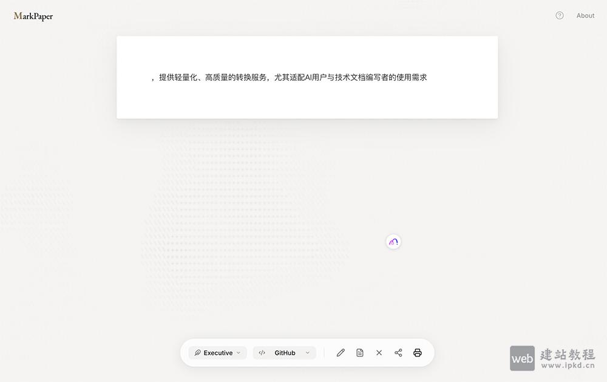This screenshot has width=607, height=382.
Task: Click the floating rainbow badge near the document
Action: click(393, 242)
